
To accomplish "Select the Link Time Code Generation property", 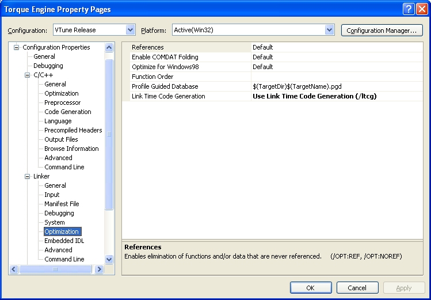I will point(168,96).
